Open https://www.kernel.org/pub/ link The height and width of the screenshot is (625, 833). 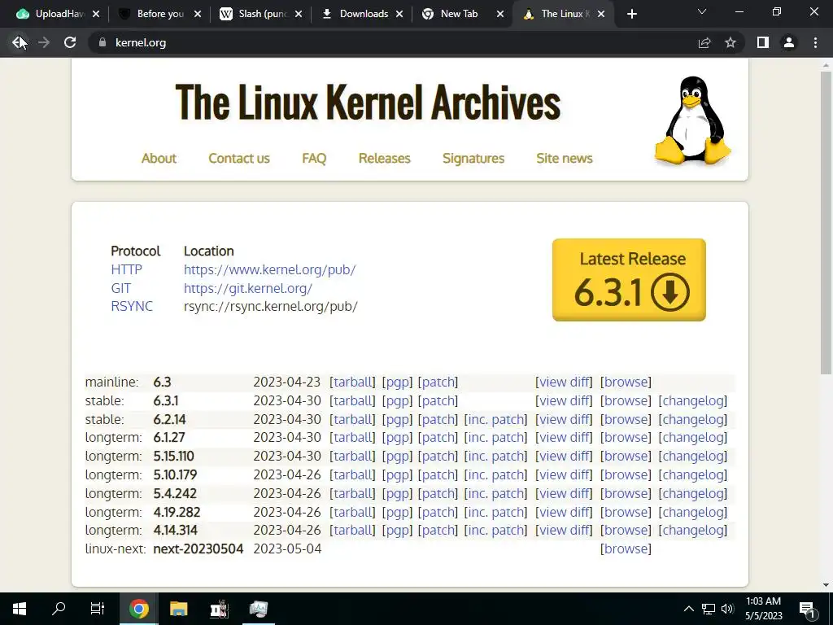(270, 269)
